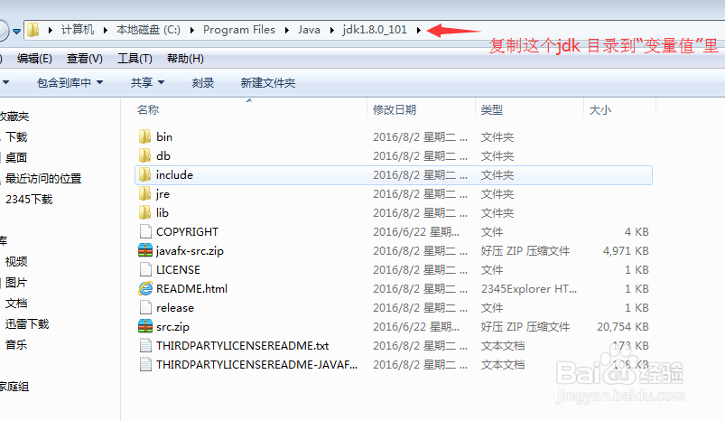725x421 pixels.
Task: Select the db folder icon
Action: 144,155
